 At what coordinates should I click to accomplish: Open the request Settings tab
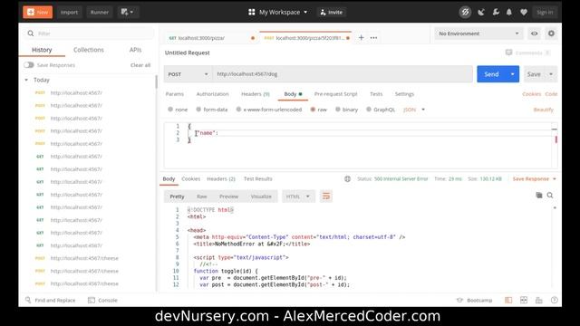404,94
